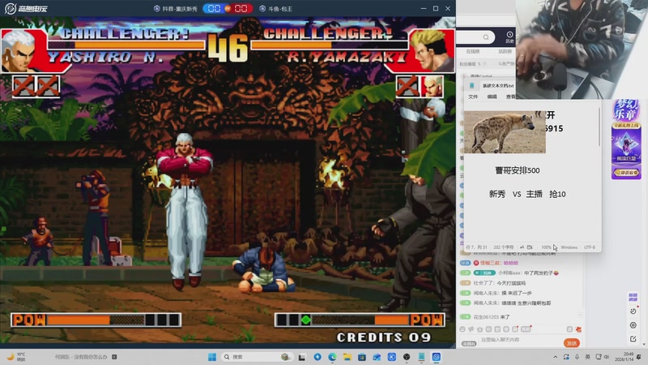Viewport: 648px width, 365px height.
Task: Open Microsoft Edge from the taskbar
Action: [x=332, y=357]
